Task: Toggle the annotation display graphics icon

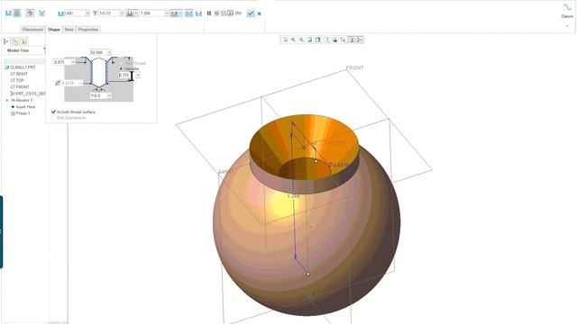Action: [x=351, y=40]
